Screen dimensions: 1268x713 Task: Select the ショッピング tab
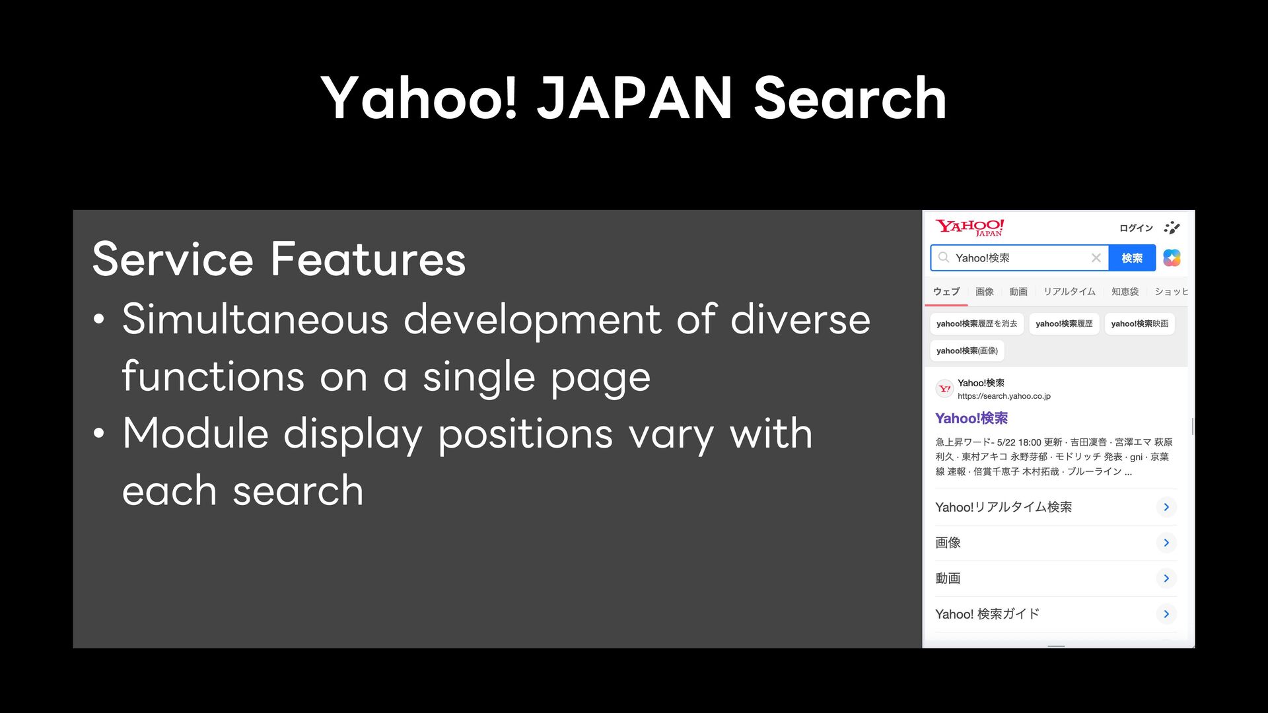pos(1171,291)
